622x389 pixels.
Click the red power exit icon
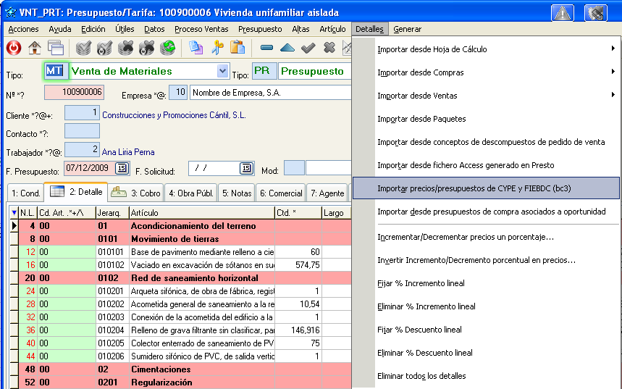pyautogui.click(x=14, y=48)
